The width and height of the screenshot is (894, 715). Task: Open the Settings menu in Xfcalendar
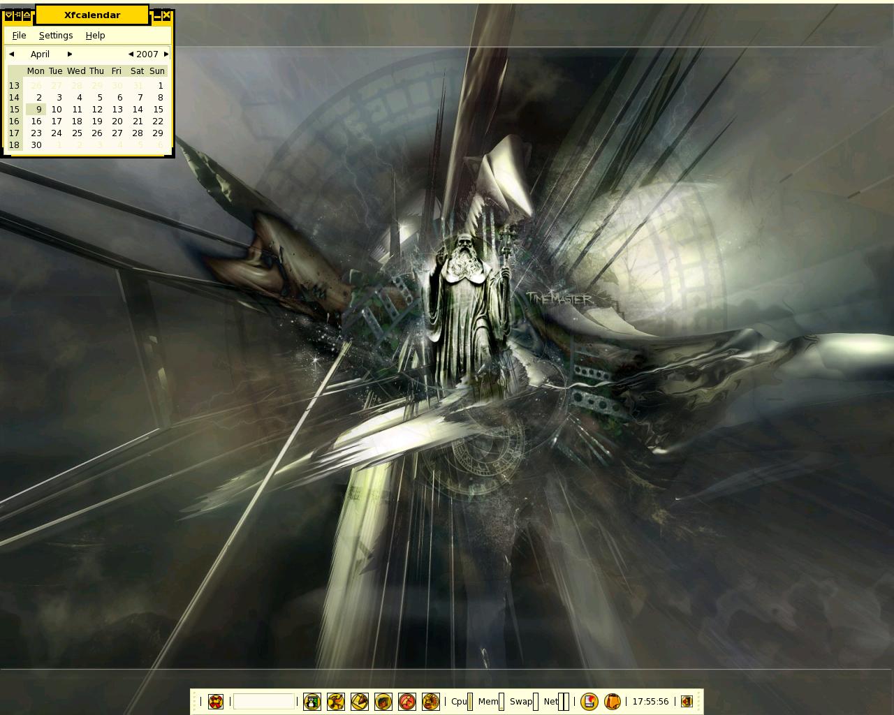(x=56, y=35)
